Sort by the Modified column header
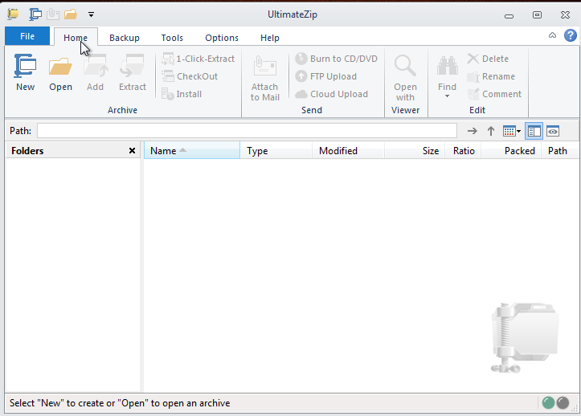The height and width of the screenshot is (416, 581). tap(348, 150)
